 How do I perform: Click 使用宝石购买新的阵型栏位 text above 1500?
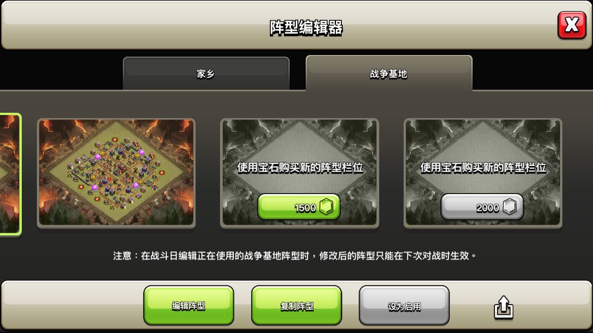pos(300,168)
